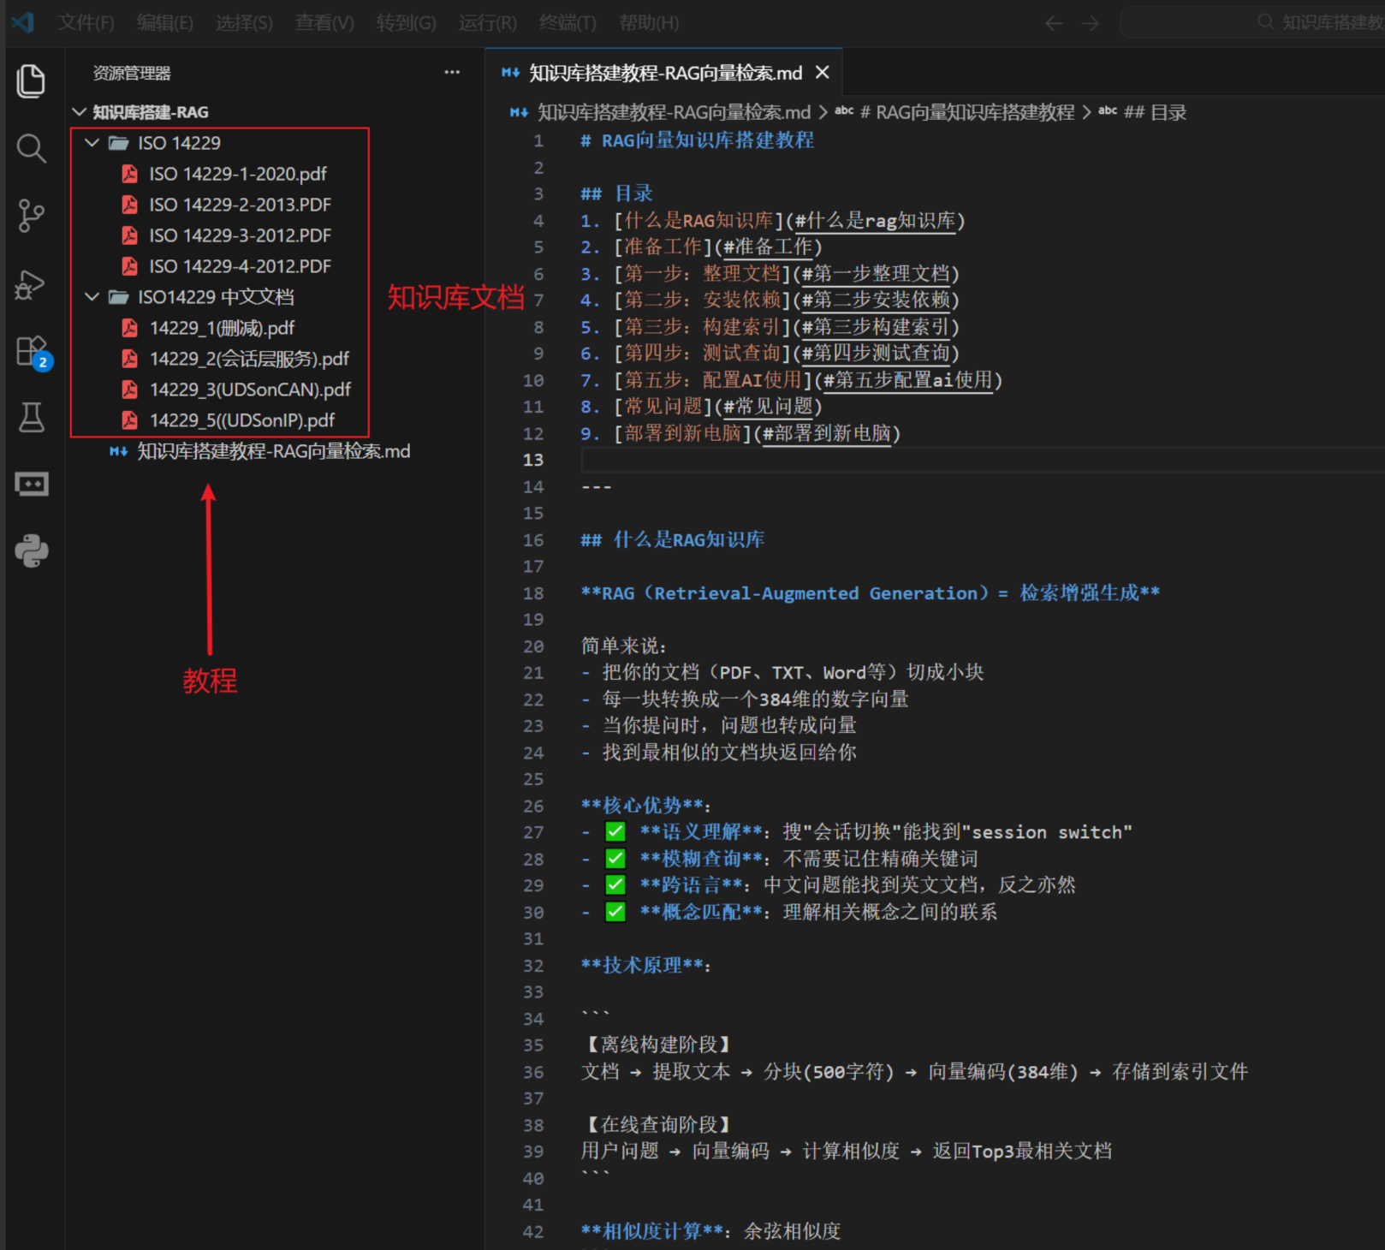The height and width of the screenshot is (1250, 1385).
Task: Open the Python extension view
Action: [31, 551]
